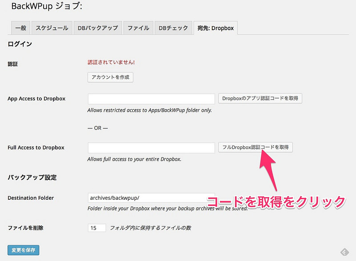
Task: Switch to the 一般 tab
Action: point(20,28)
